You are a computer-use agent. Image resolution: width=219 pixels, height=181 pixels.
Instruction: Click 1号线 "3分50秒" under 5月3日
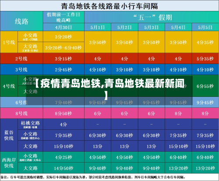(152, 42)
